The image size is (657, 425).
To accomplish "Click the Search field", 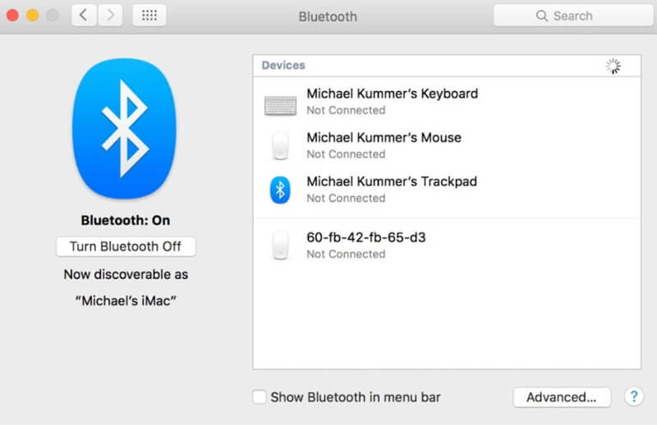I will click(x=573, y=16).
